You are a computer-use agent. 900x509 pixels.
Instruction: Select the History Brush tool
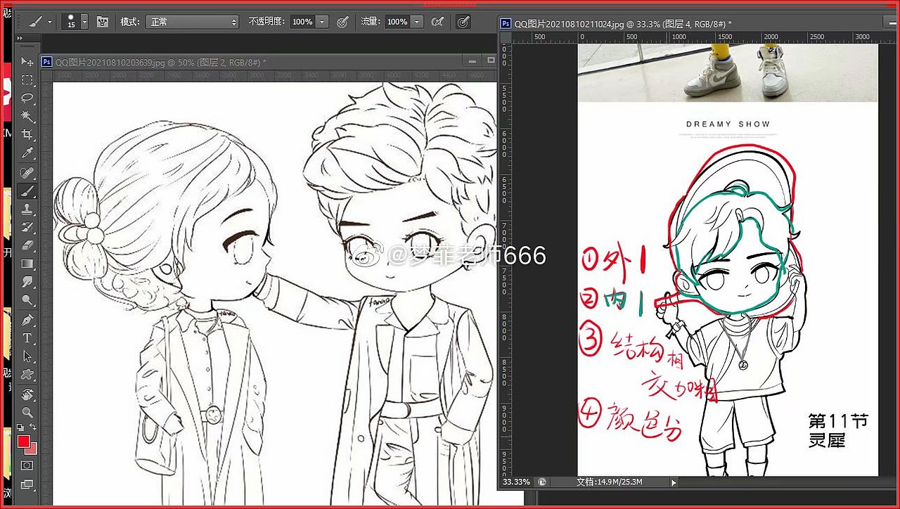tap(27, 228)
